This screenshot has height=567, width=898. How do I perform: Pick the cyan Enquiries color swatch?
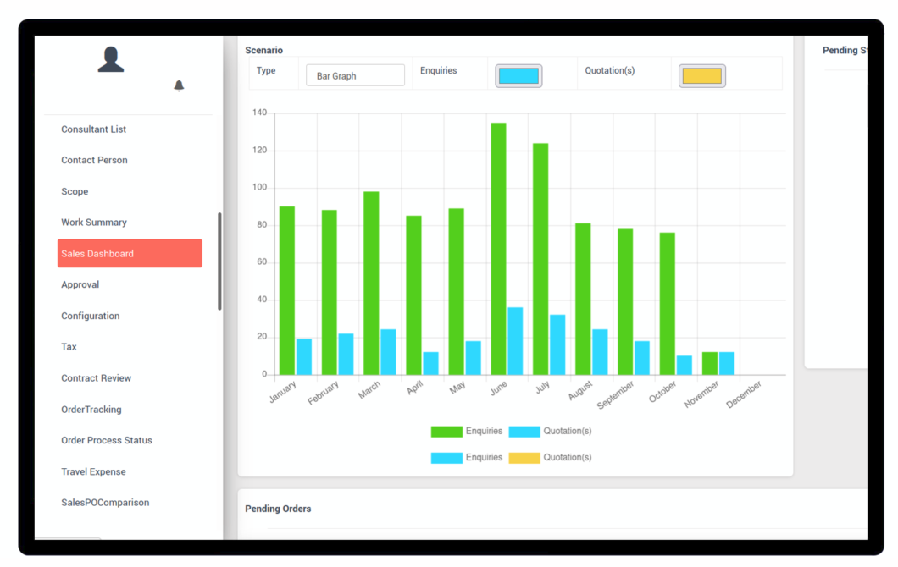coord(518,76)
